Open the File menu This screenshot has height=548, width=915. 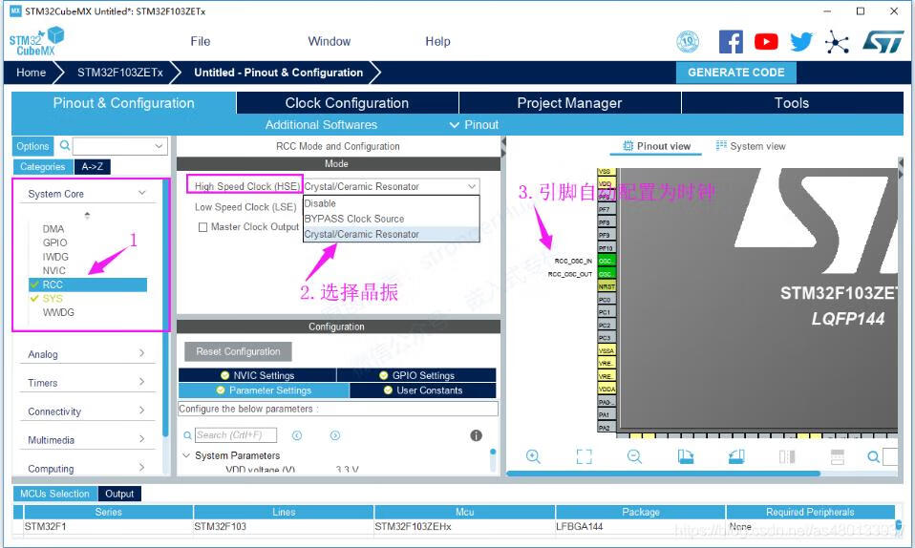pyautogui.click(x=201, y=41)
